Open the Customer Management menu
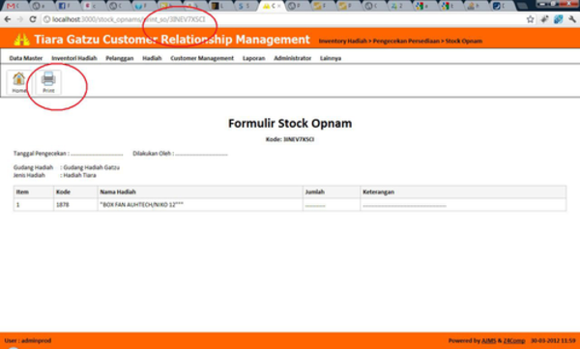The height and width of the screenshot is (349, 580). tap(202, 58)
